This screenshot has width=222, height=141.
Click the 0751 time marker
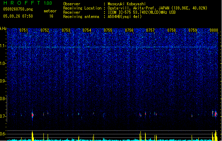click(x=24, y=30)
